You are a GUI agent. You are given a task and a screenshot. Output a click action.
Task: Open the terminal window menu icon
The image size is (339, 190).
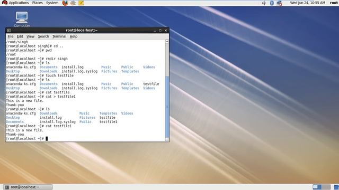point(8,31)
